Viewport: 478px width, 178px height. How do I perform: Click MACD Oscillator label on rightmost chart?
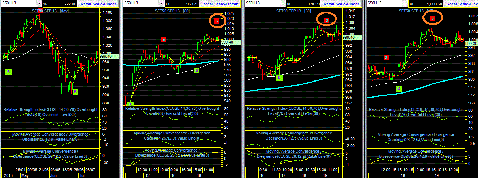[416, 137]
